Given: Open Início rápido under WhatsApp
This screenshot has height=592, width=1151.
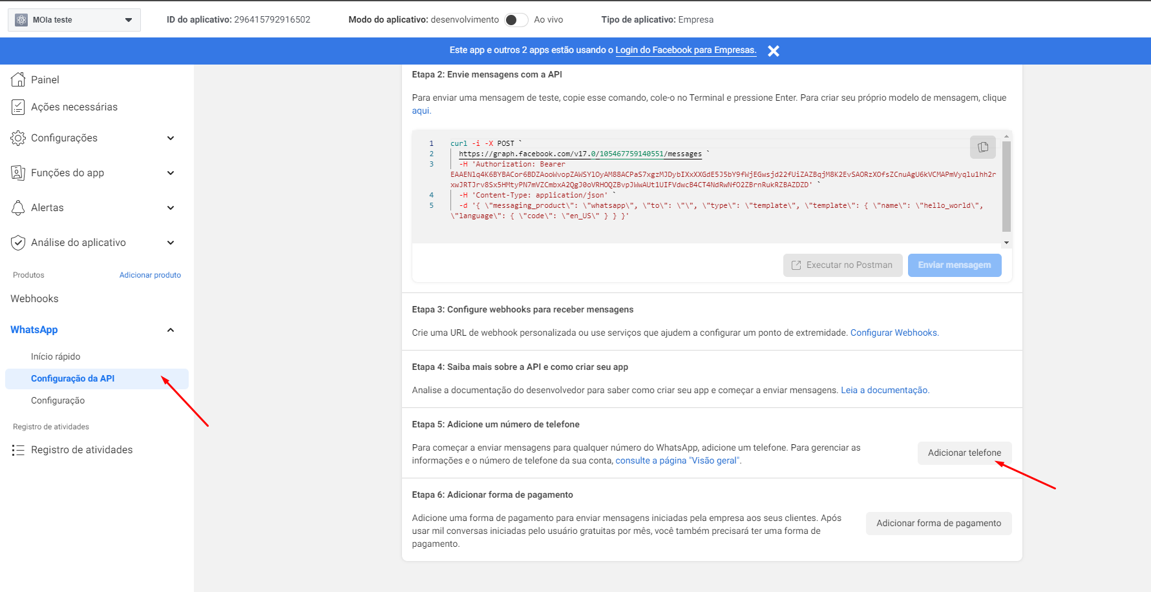Looking at the screenshot, I should [x=56, y=356].
